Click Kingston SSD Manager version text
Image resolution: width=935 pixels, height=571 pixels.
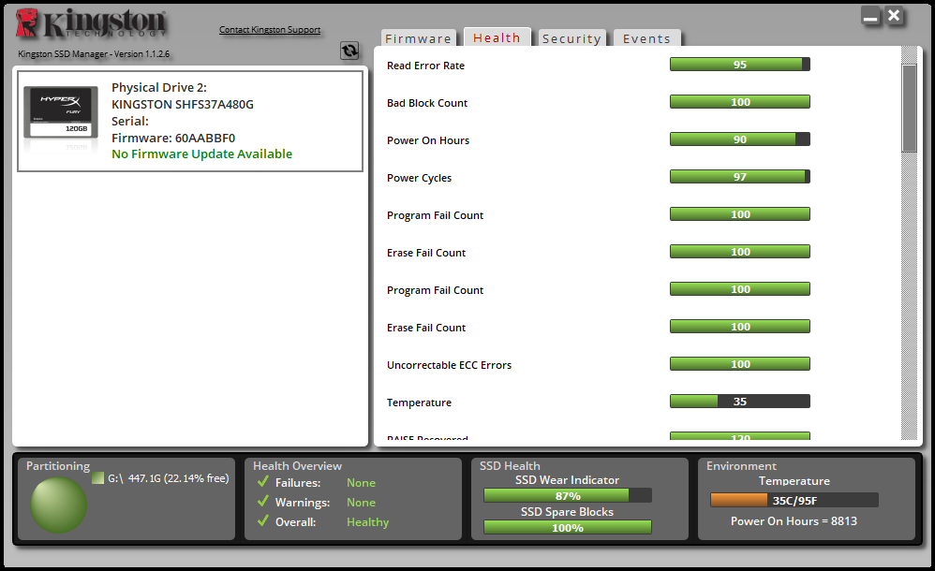pos(94,53)
